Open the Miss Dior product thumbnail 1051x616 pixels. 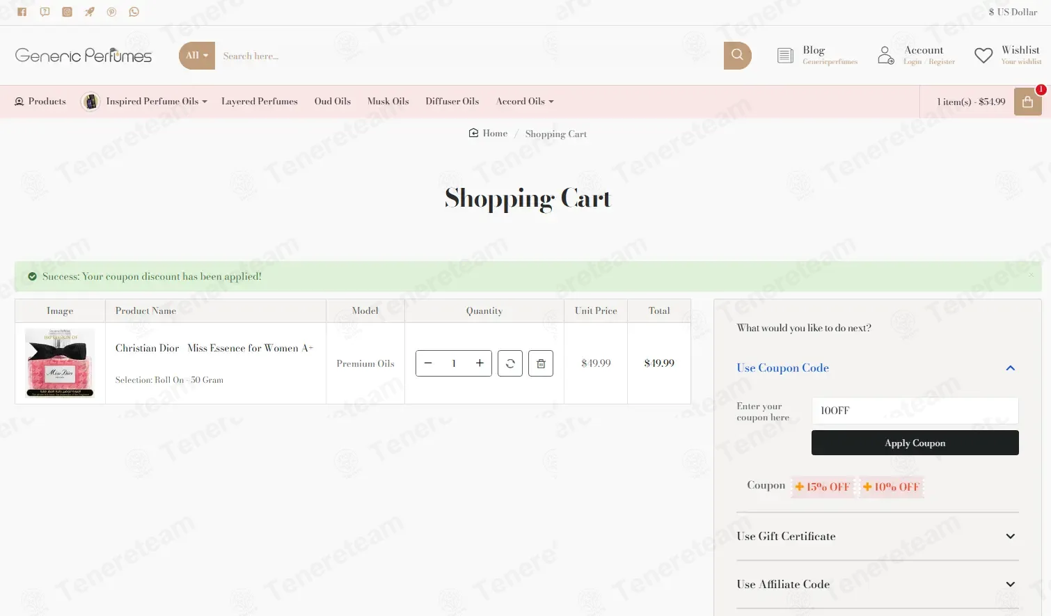tap(60, 363)
